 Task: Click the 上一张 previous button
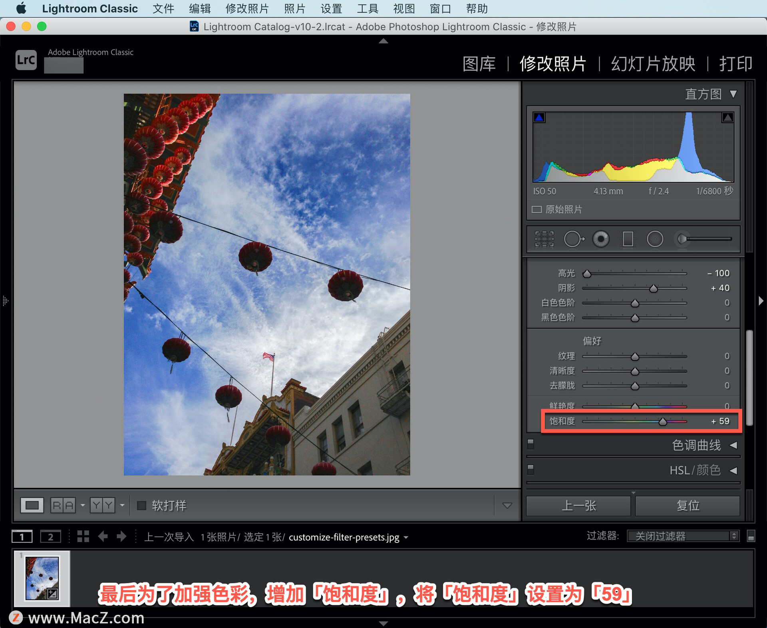click(x=578, y=506)
